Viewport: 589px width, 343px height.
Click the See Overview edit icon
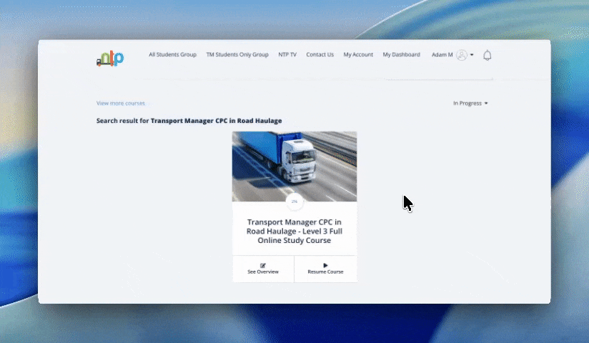[x=263, y=265]
